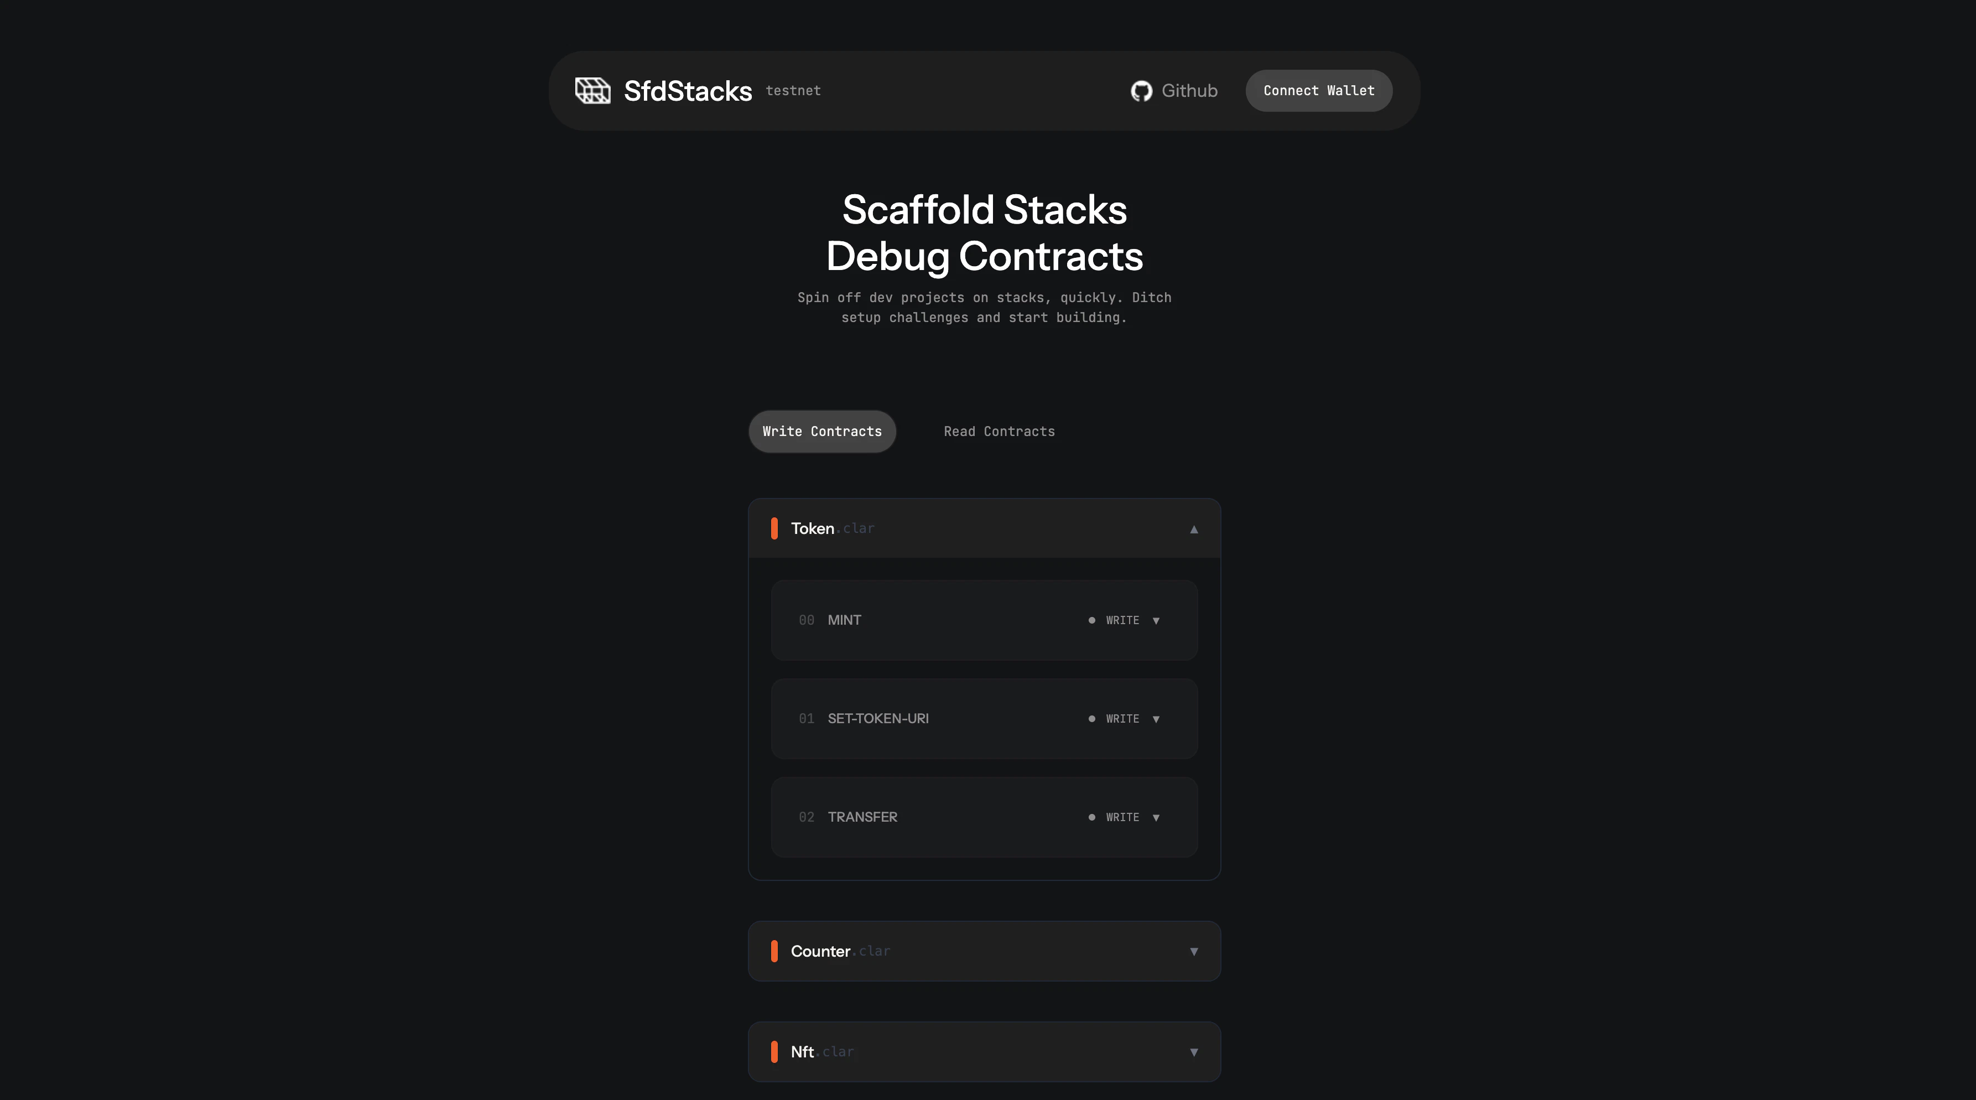
Task: Click the testnet label beside SfdStacks
Action: click(x=793, y=91)
